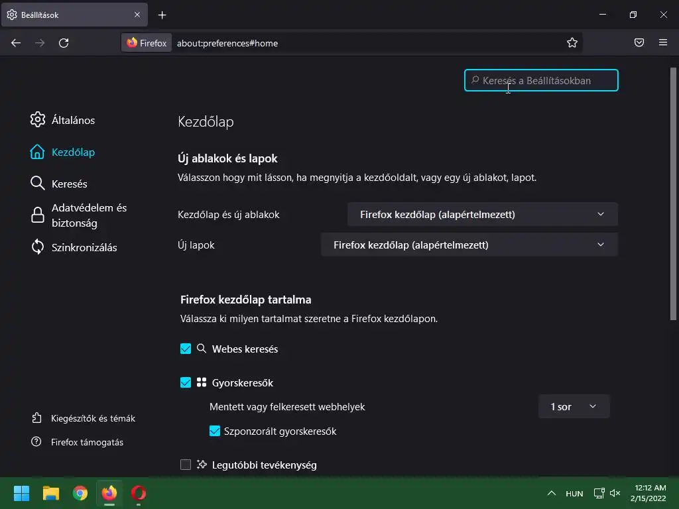The image size is (679, 509).
Task: Close the Beállítások tab
Action: click(137, 15)
